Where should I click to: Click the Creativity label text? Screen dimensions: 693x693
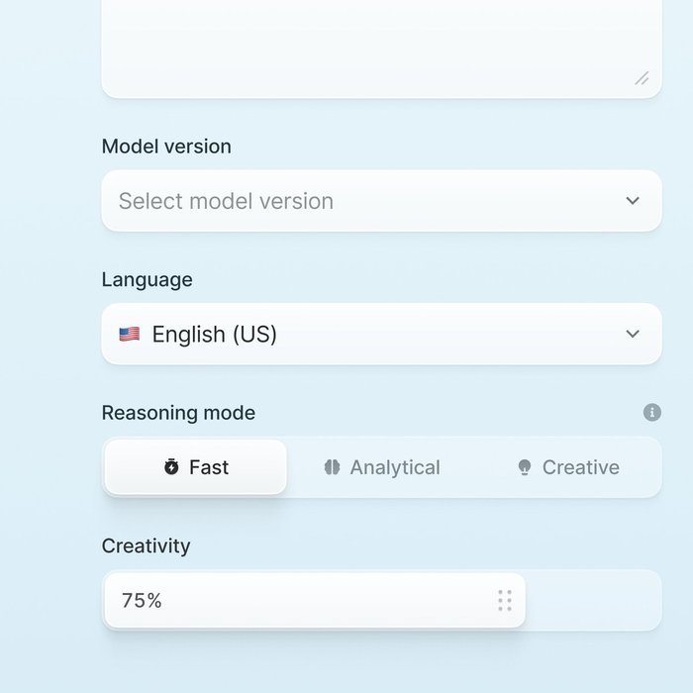point(146,546)
